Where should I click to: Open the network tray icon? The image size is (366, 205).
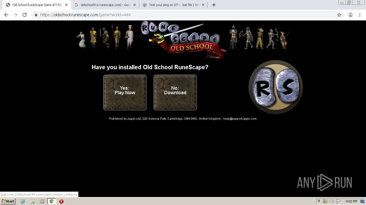click(x=325, y=201)
